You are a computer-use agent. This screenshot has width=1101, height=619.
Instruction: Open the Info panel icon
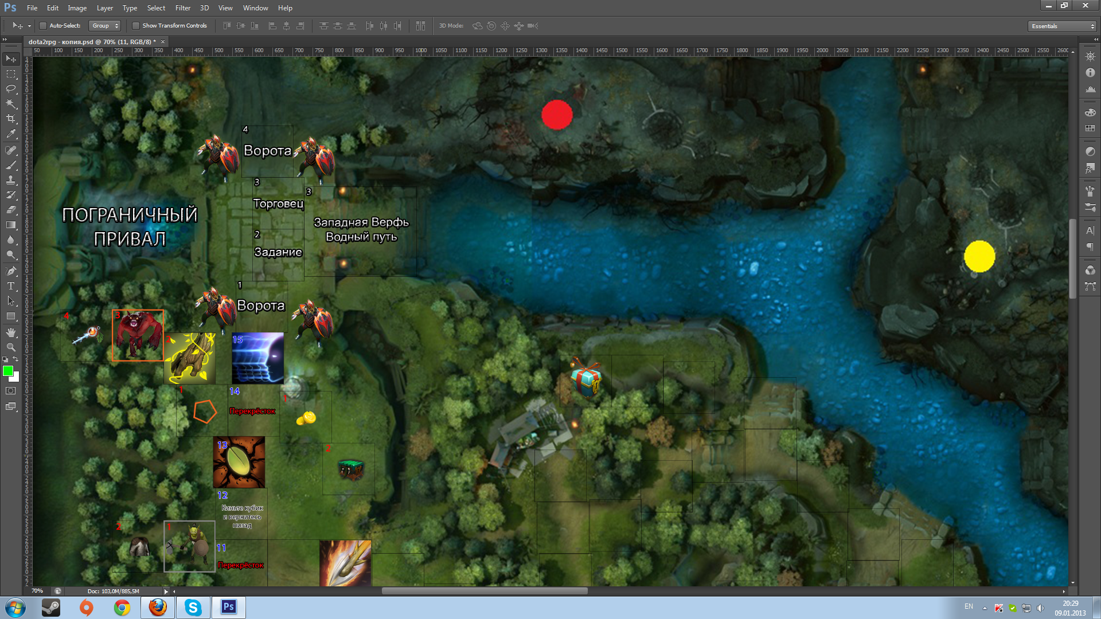click(x=1090, y=73)
